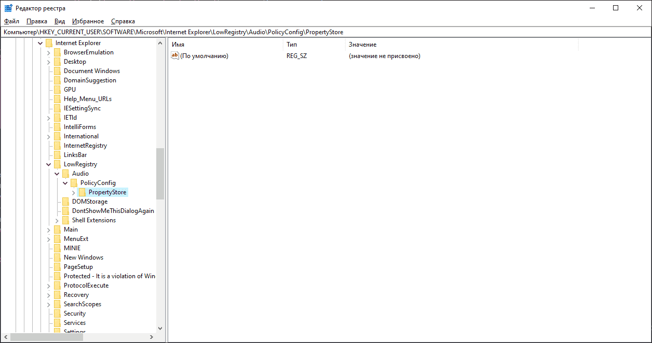Click the Registry Editor title bar icon
Viewport: 652px width, 343px height.
(8, 8)
